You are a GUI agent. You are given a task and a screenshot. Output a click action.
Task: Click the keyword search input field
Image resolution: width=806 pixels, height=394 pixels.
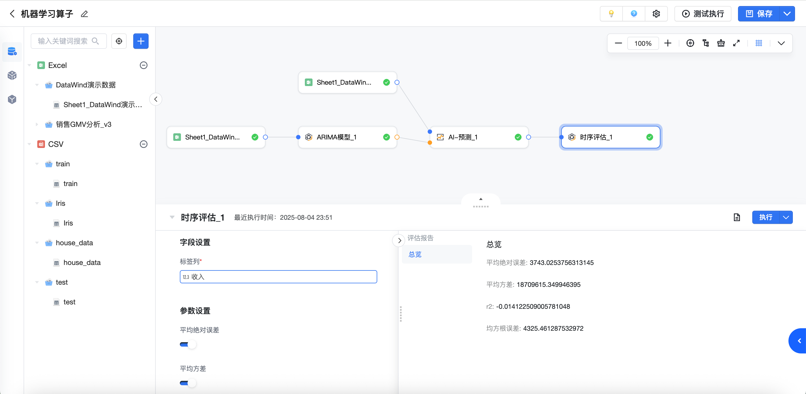click(x=69, y=41)
